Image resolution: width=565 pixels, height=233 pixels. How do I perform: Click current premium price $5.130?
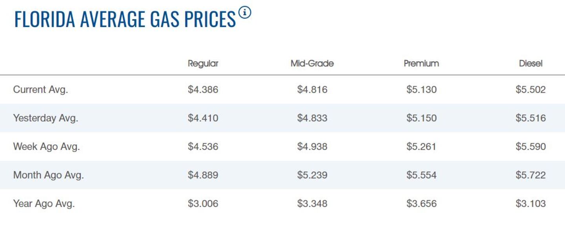[421, 90]
